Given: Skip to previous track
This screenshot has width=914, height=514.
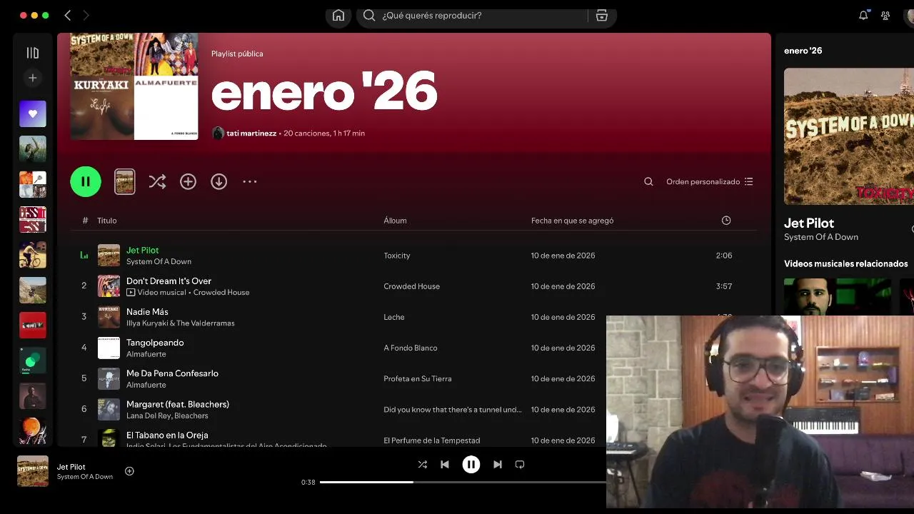Looking at the screenshot, I should click(445, 465).
